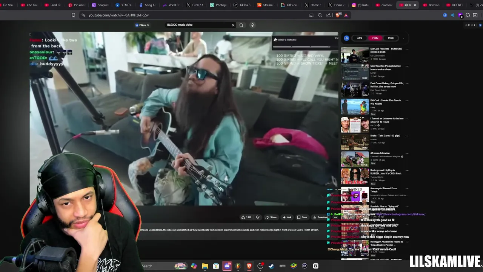
Task: Start voice search with microphone icon
Action: [252, 25]
